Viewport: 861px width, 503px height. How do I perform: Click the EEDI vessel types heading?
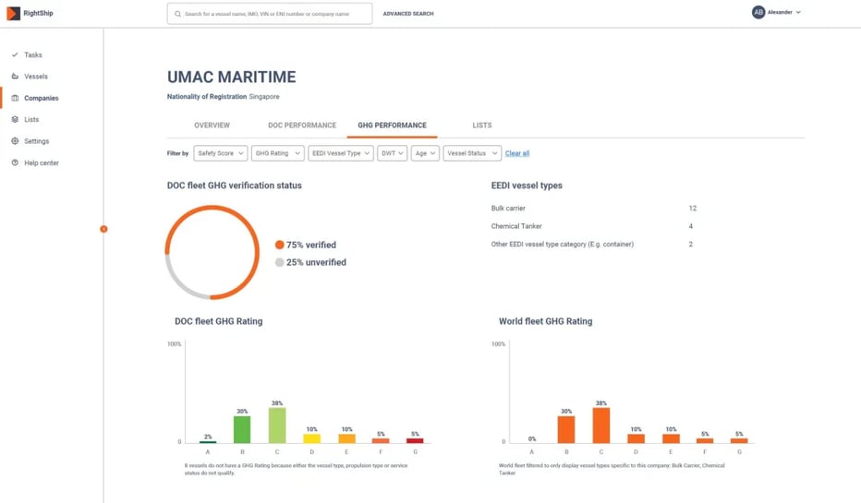coord(527,186)
